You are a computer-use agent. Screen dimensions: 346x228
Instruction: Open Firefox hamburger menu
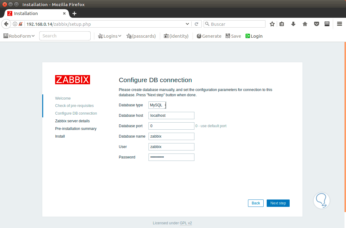339,24
